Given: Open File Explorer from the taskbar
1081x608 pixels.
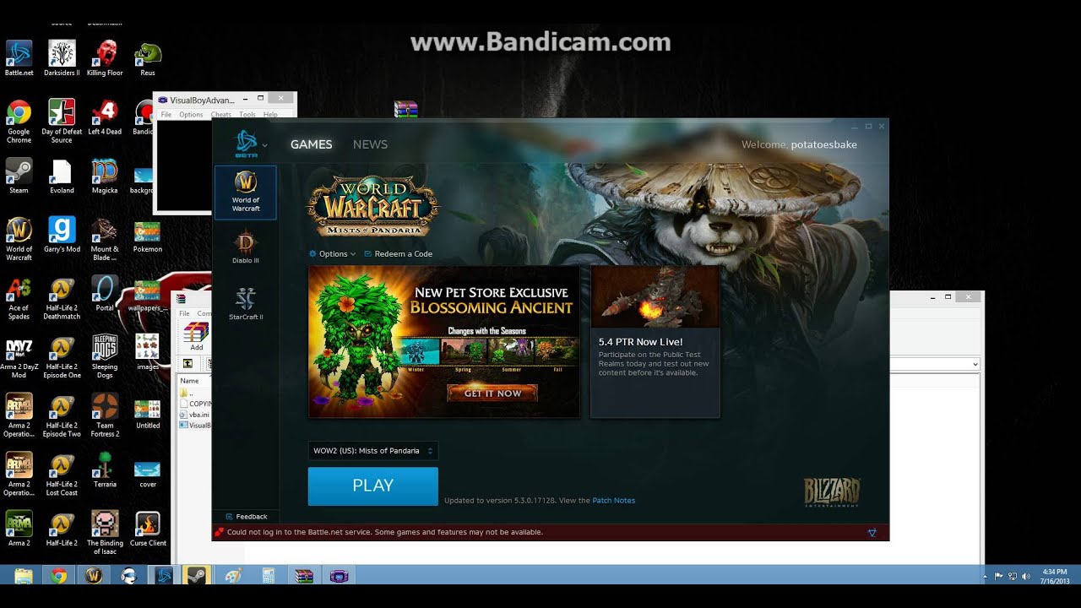Looking at the screenshot, I should [x=24, y=576].
